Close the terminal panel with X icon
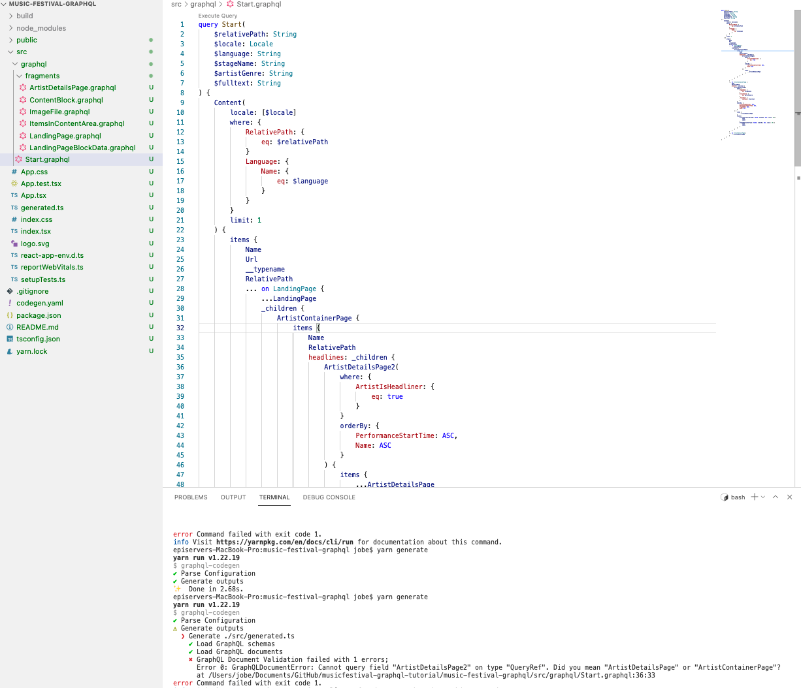 coord(789,497)
